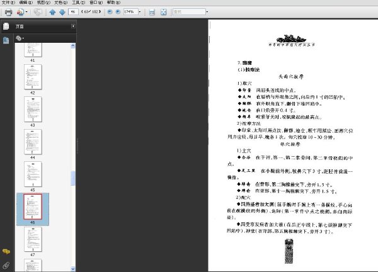Viewport: 378px width, 272px height.
Task: Select page thumbnail 41
Action: tap(33, 50)
